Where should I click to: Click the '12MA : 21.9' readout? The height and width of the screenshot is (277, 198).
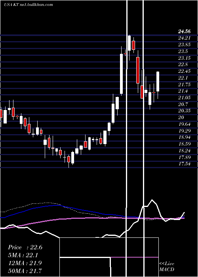coord(25,263)
